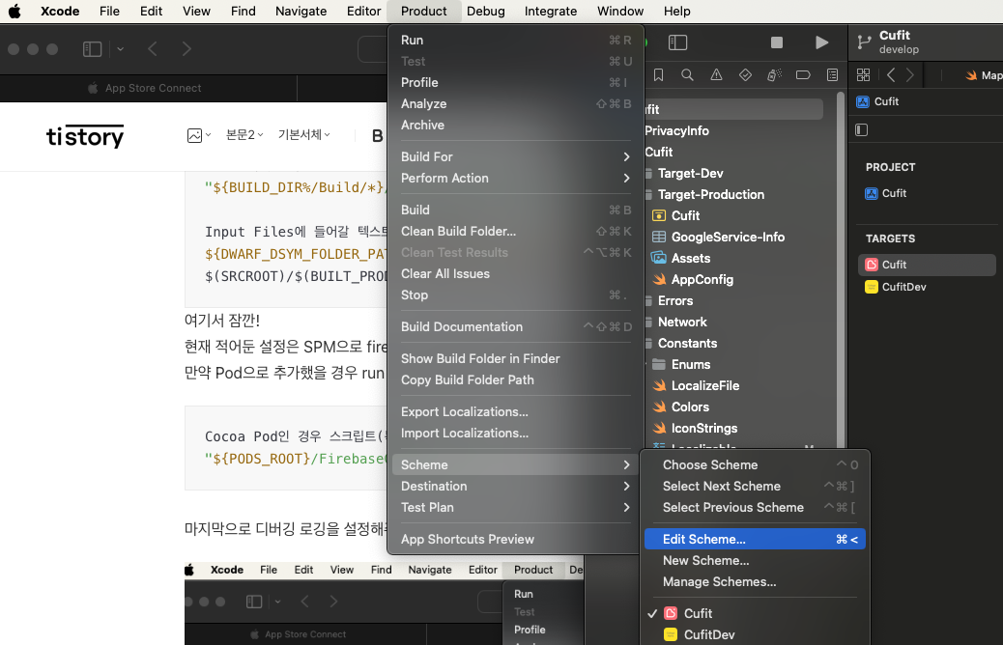Select Choose Scheme in submenu
Image resolution: width=1003 pixels, height=645 pixels.
tap(755, 464)
